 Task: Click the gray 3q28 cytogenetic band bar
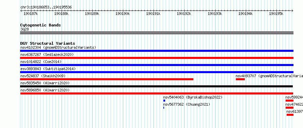pos(157,33)
